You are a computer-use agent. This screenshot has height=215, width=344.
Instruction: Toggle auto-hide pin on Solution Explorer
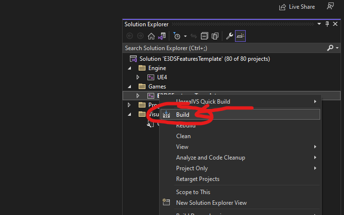pyautogui.click(x=327, y=24)
